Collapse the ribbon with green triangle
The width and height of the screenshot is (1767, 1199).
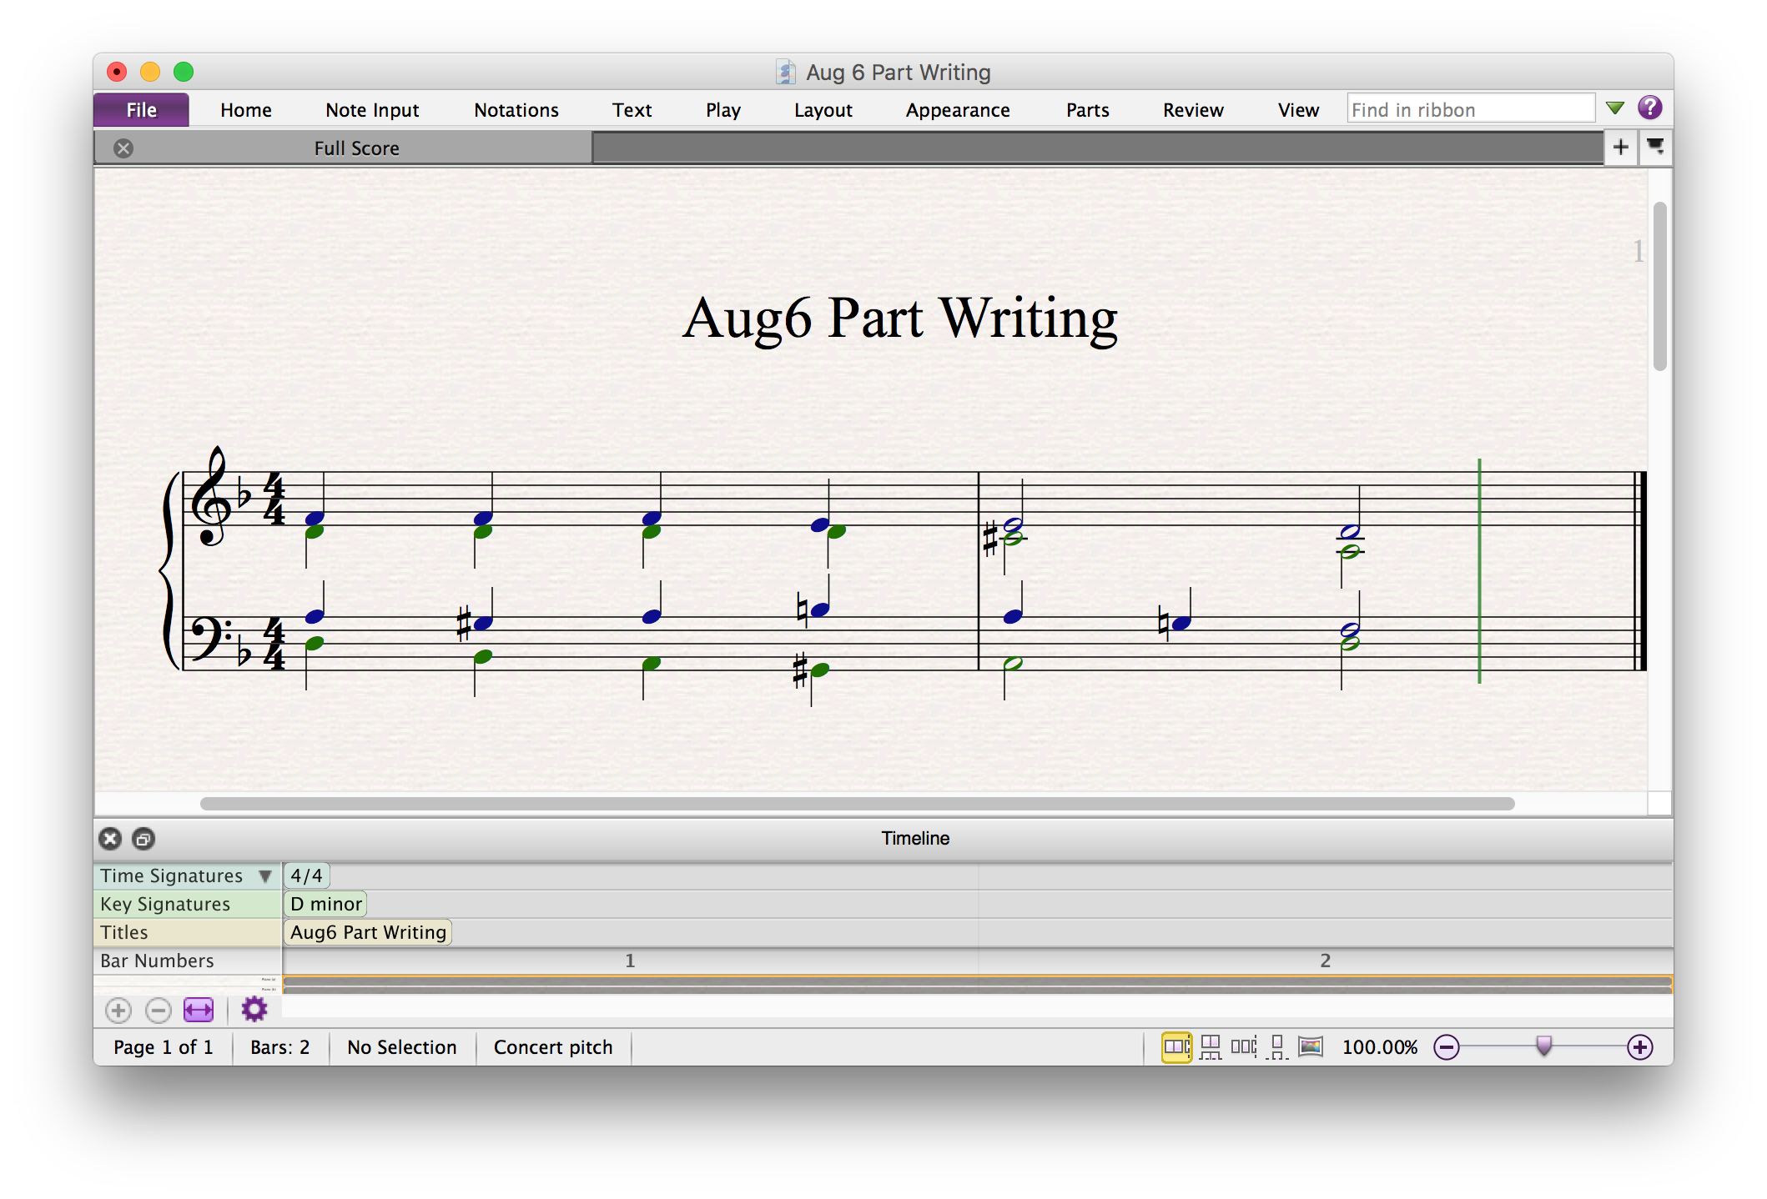pyautogui.click(x=1615, y=108)
